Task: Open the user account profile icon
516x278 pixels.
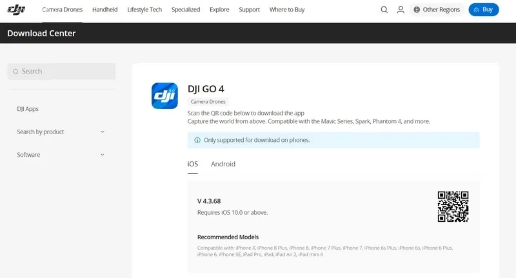Action: tap(401, 10)
